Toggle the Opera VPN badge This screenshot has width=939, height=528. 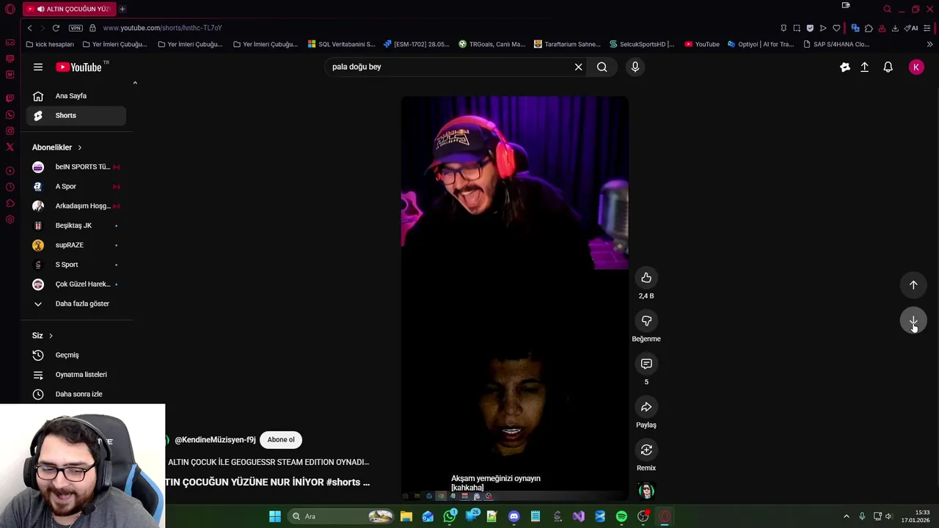[76, 28]
